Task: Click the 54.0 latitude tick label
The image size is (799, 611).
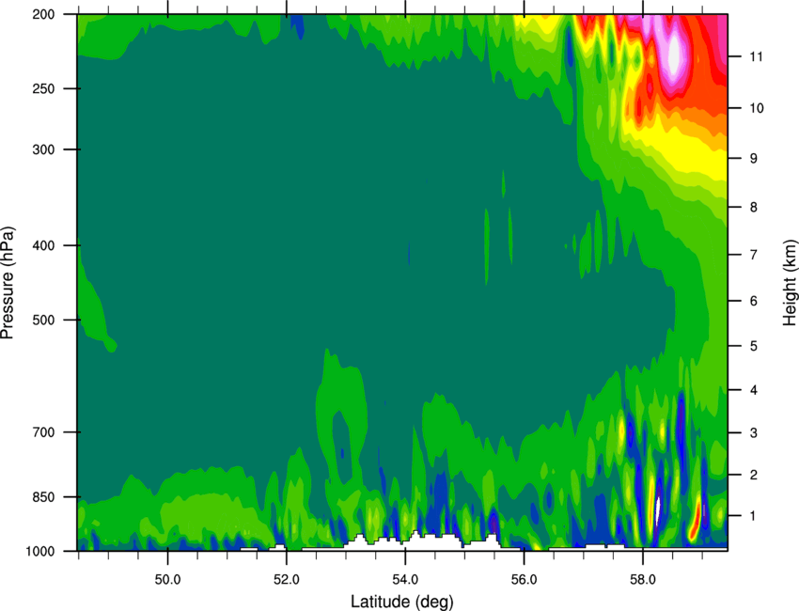Action: pyautogui.click(x=405, y=580)
